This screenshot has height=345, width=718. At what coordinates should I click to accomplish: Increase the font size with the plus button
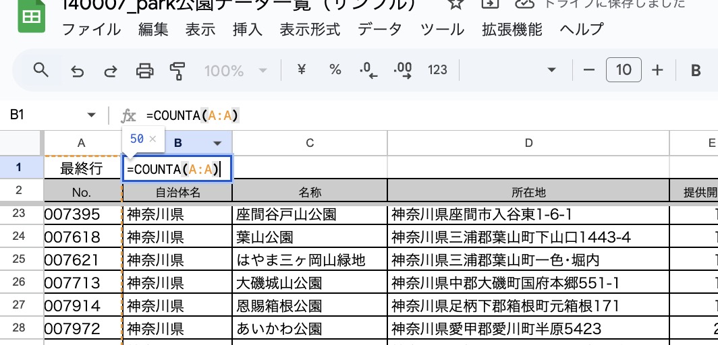(x=658, y=70)
